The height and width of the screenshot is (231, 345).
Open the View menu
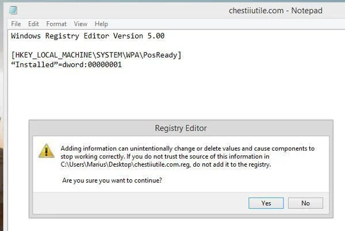[80, 24]
